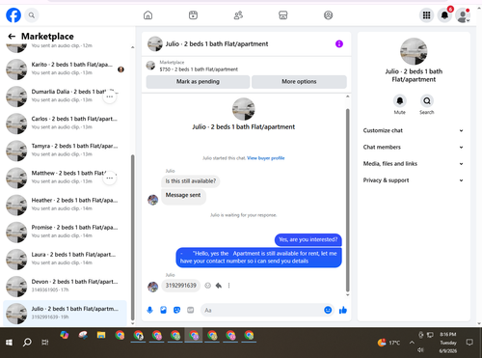482x358 pixels.
Task: Expand the Chat members section
Action: [414, 147]
